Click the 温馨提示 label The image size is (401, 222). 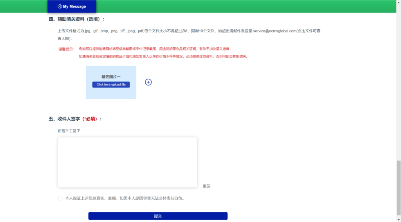66,49
